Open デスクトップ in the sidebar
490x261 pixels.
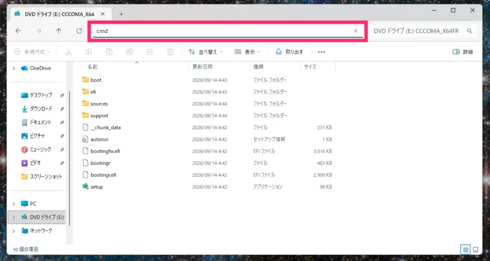click(x=41, y=95)
